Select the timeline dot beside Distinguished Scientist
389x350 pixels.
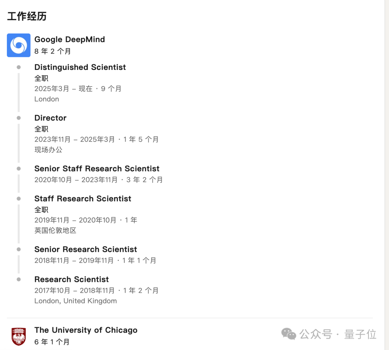point(18,67)
